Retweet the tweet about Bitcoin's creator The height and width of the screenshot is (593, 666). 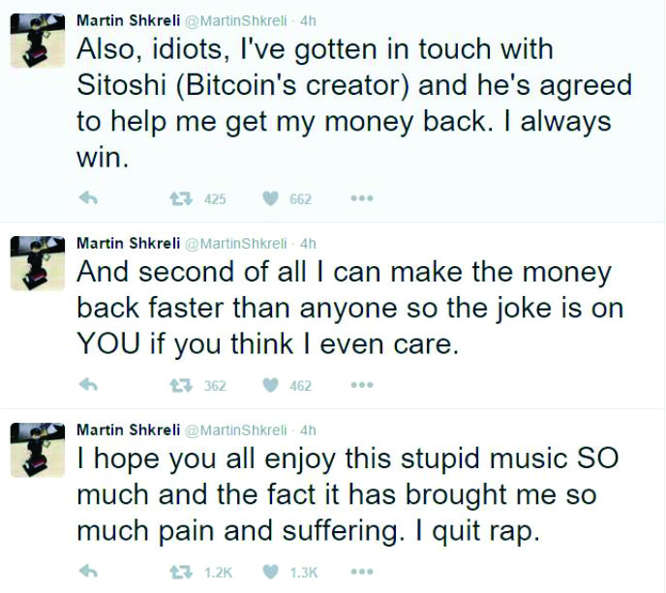(180, 198)
